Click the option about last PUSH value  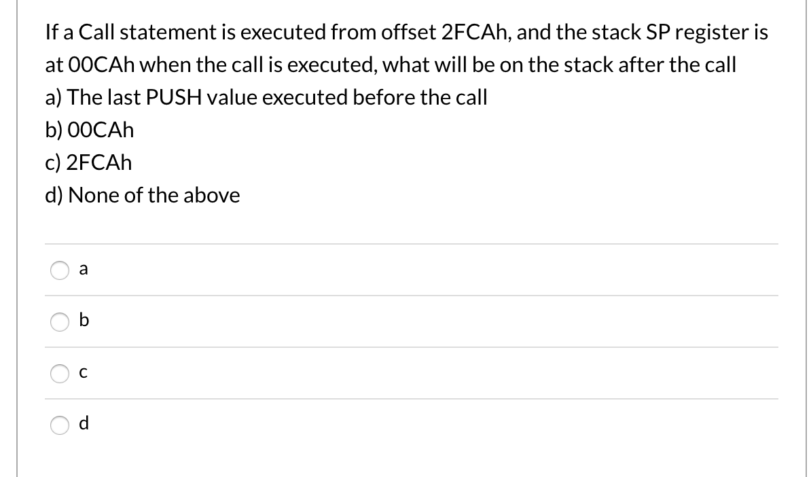[266, 97]
